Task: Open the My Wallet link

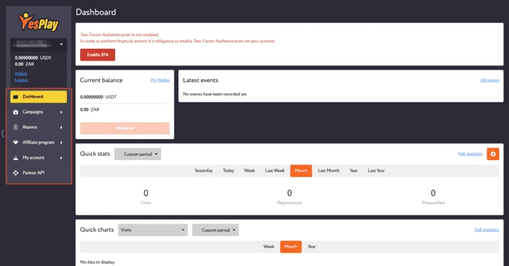Action: coord(160,80)
